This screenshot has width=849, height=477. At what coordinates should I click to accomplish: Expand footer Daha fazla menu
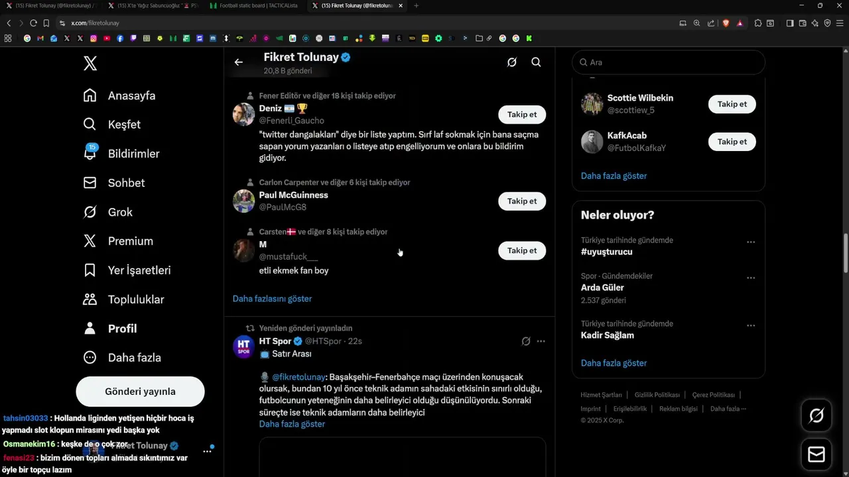tap(728, 409)
